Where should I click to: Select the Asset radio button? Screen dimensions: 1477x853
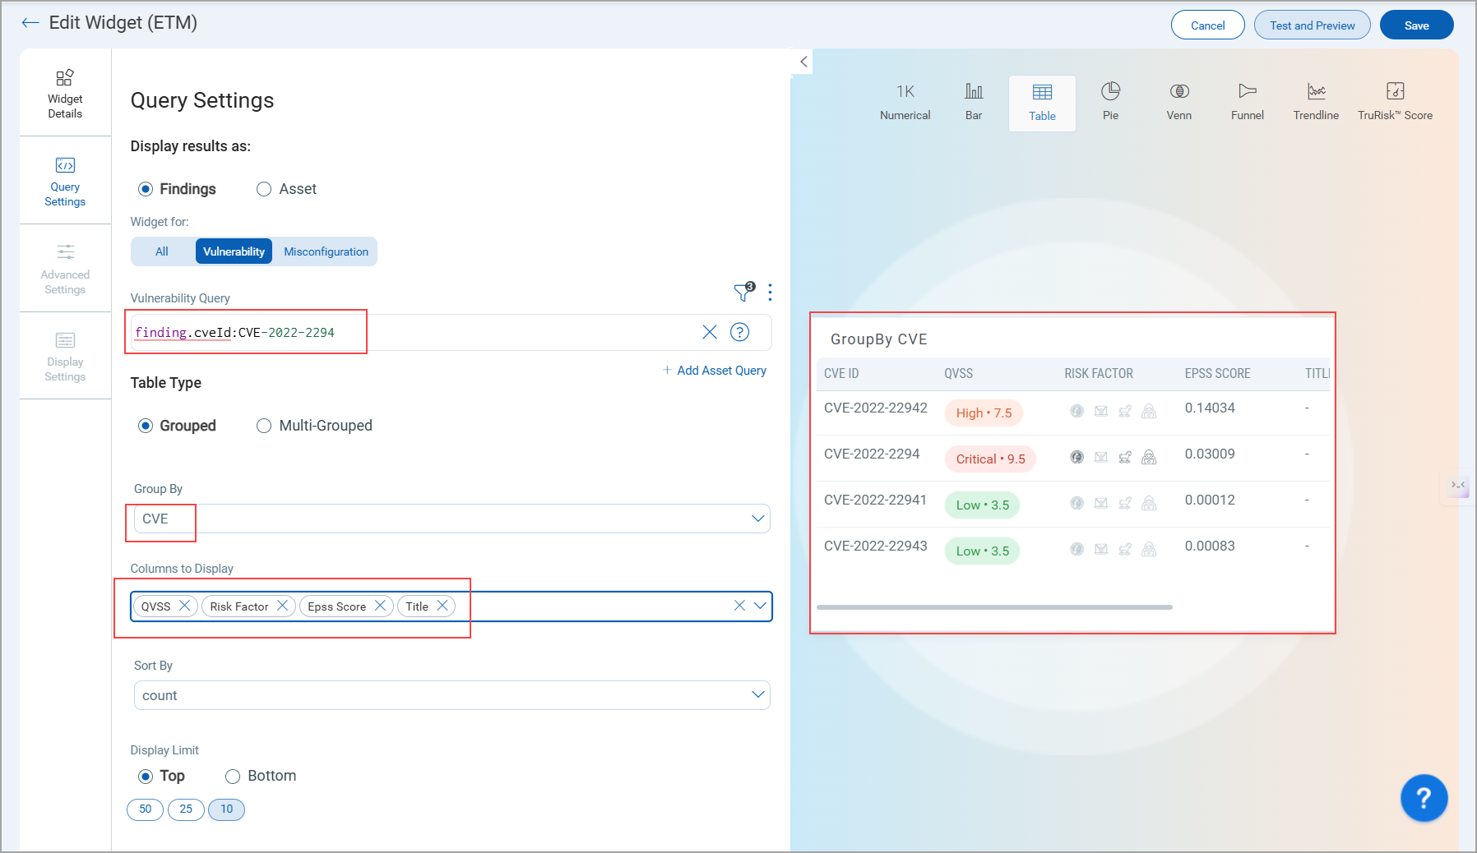(x=264, y=189)
